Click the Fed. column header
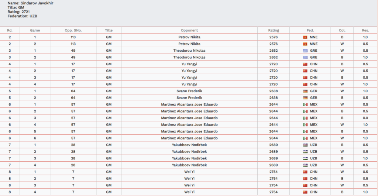 click(x=310, y=30)
